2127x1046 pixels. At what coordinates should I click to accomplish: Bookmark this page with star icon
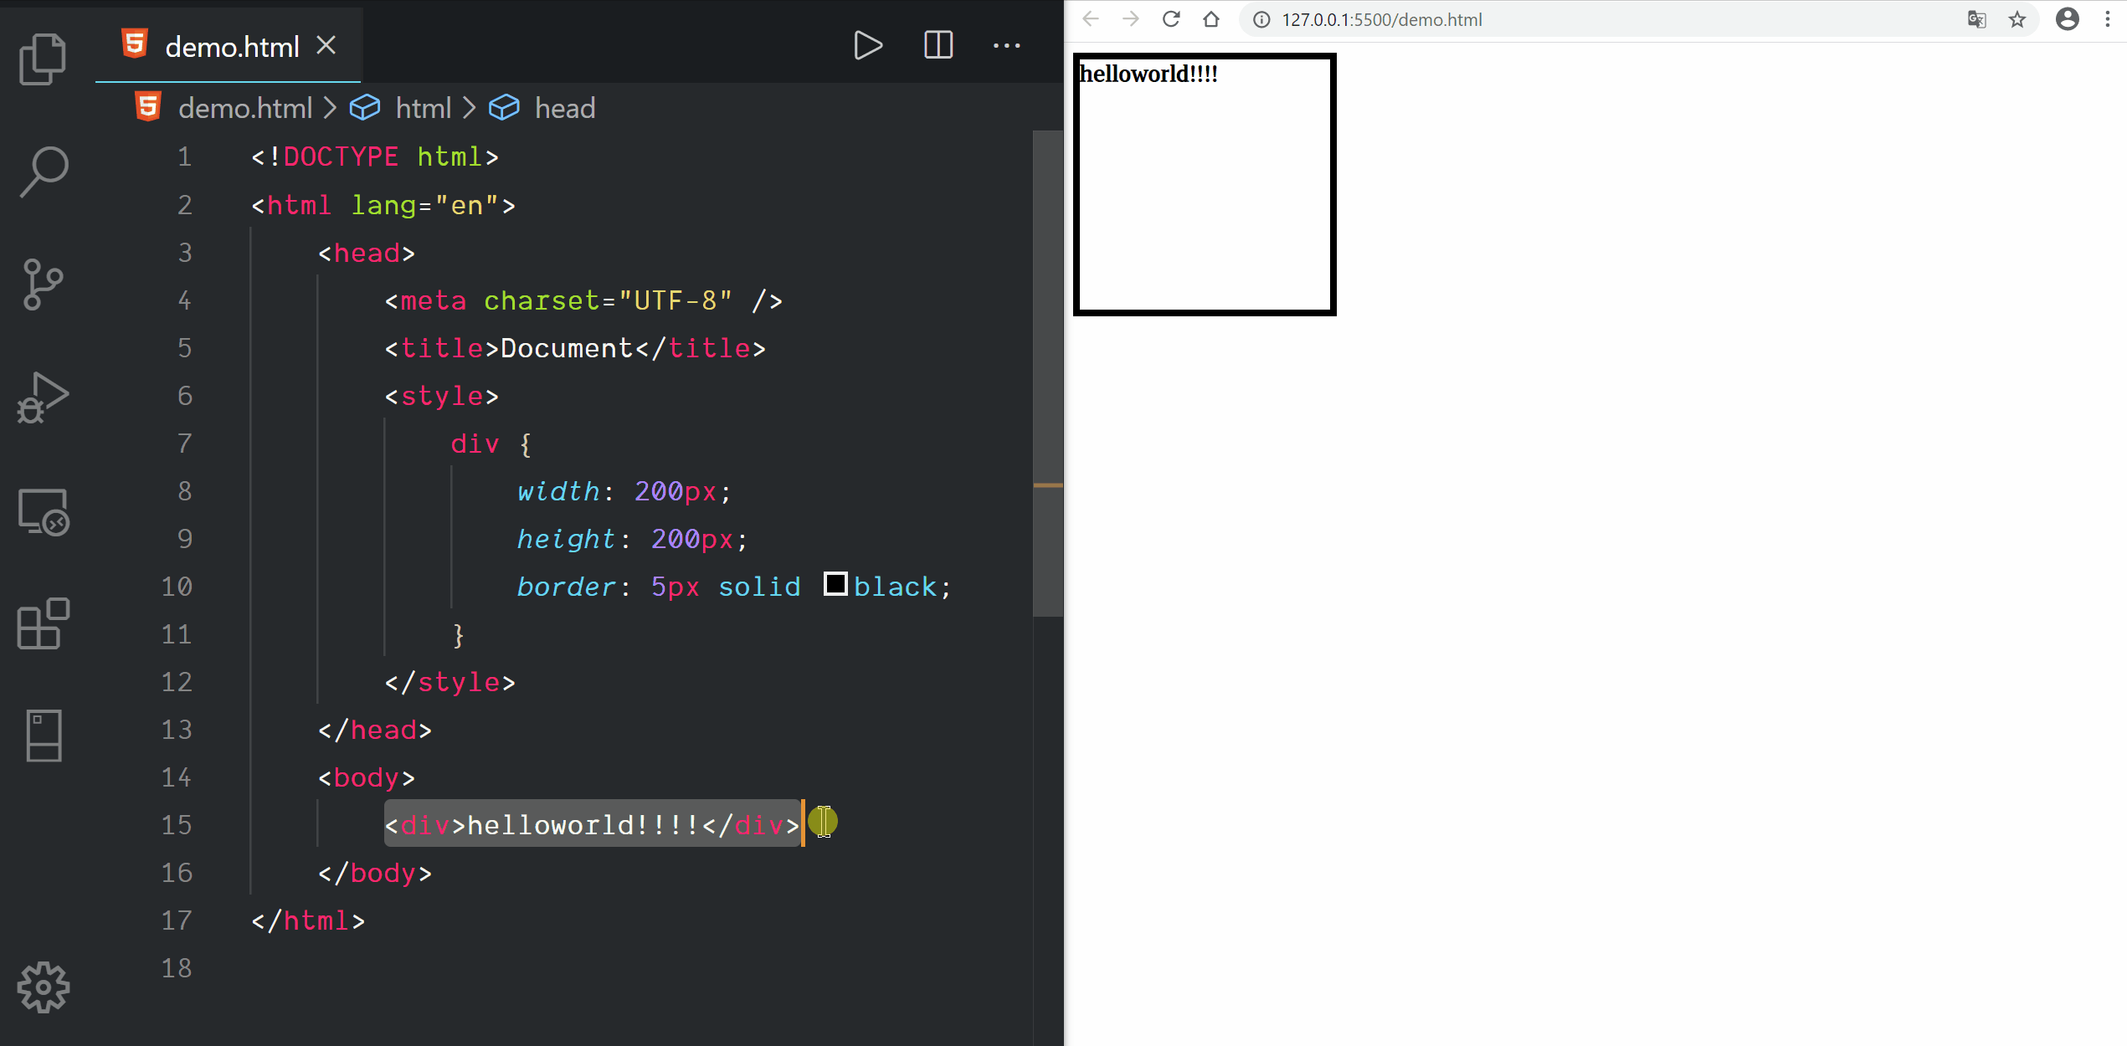pyautogui.click(x=2017, y=19)
